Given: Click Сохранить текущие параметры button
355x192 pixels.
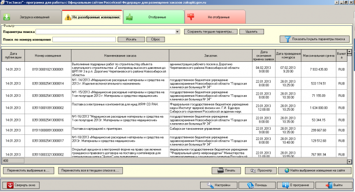Looking at the screenshot, I should click(210, 32).
